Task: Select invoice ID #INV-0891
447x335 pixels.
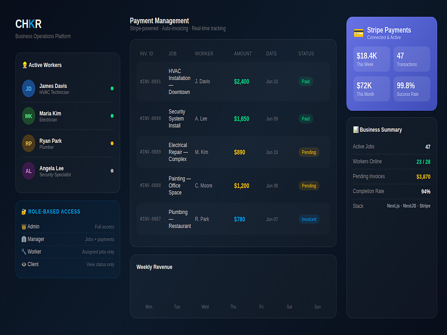Action: [x=150, y=81]
